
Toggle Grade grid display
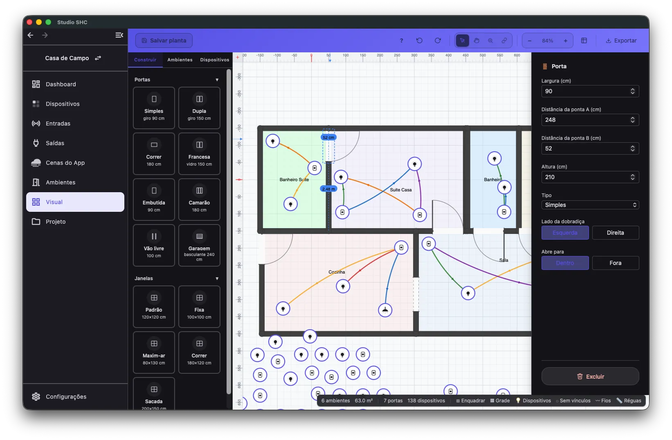pos(500,401)
